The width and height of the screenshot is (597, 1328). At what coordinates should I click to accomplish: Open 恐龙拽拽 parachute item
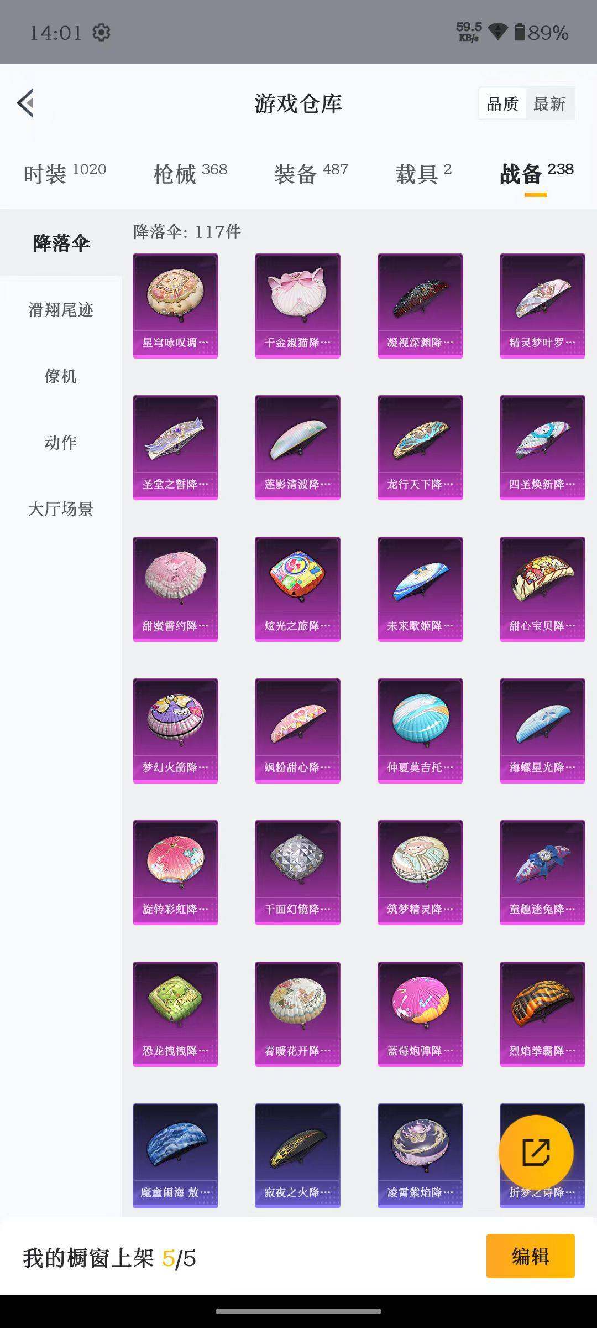click(175, 1014)
